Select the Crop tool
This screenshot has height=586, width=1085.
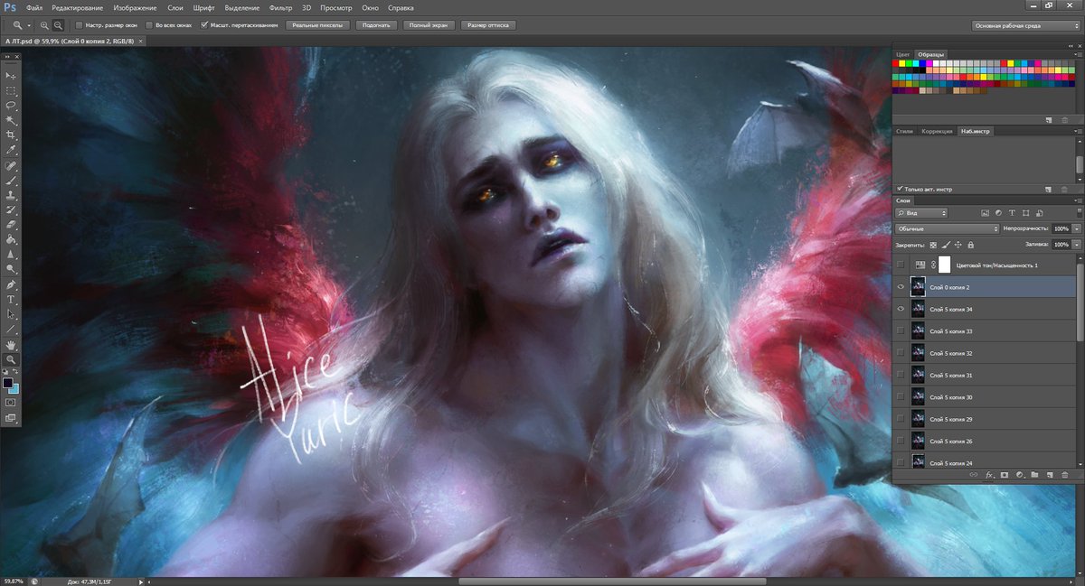pos(11,135)
